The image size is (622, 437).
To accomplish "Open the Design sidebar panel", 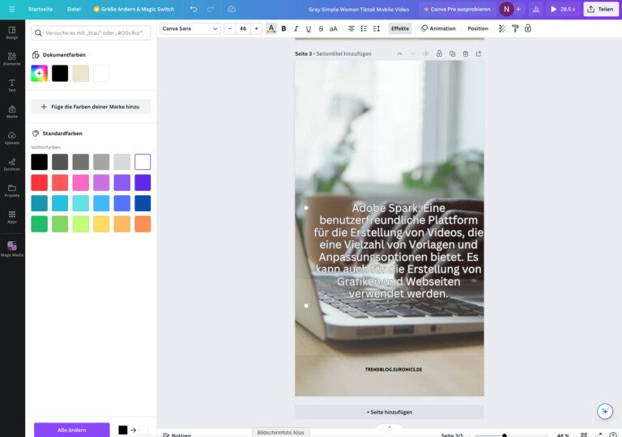I will coord(12,32).
